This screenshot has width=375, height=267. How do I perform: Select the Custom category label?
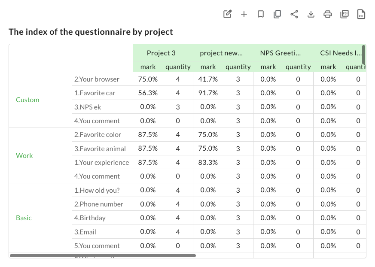(x=27, y=100)
